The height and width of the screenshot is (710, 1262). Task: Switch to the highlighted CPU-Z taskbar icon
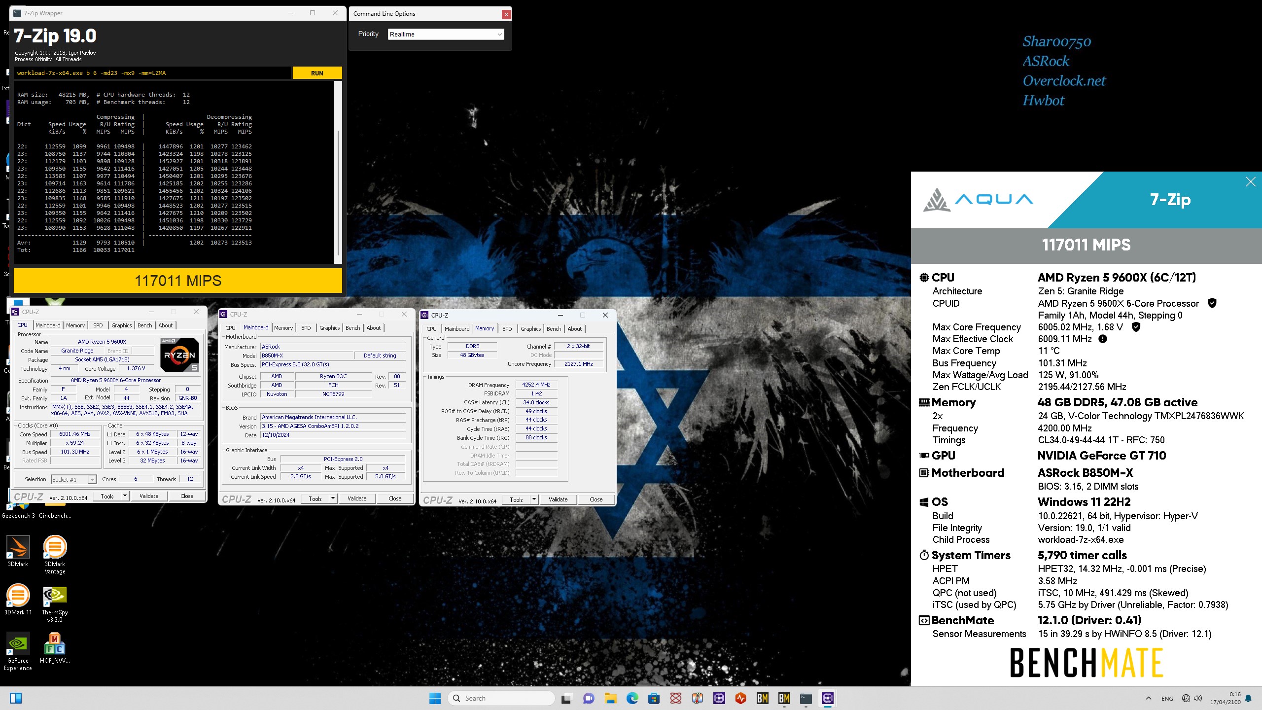(x=828, y=698)
